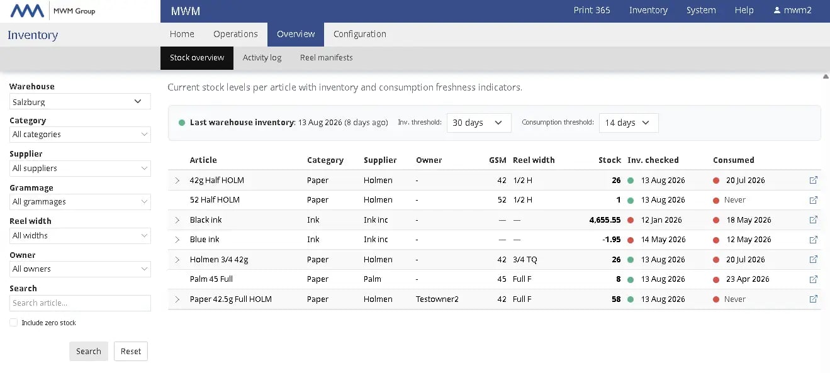Click the Palm 45 Full article name
Image resolution: width=830 pixels, height=373 pixels.
click(x=211, y=279)
